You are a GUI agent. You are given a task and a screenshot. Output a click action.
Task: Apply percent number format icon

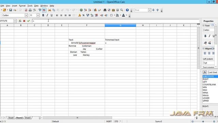click(x=83, y=15)
